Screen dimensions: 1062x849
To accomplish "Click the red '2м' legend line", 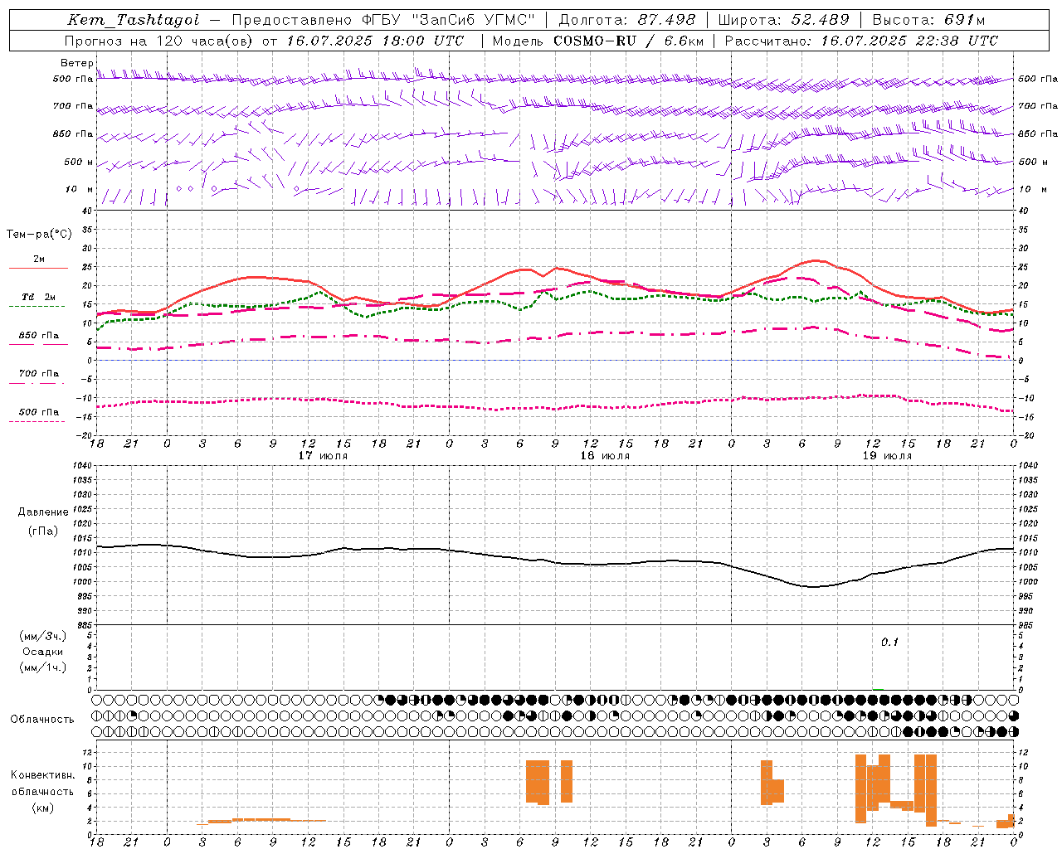I will click(38, 268).
